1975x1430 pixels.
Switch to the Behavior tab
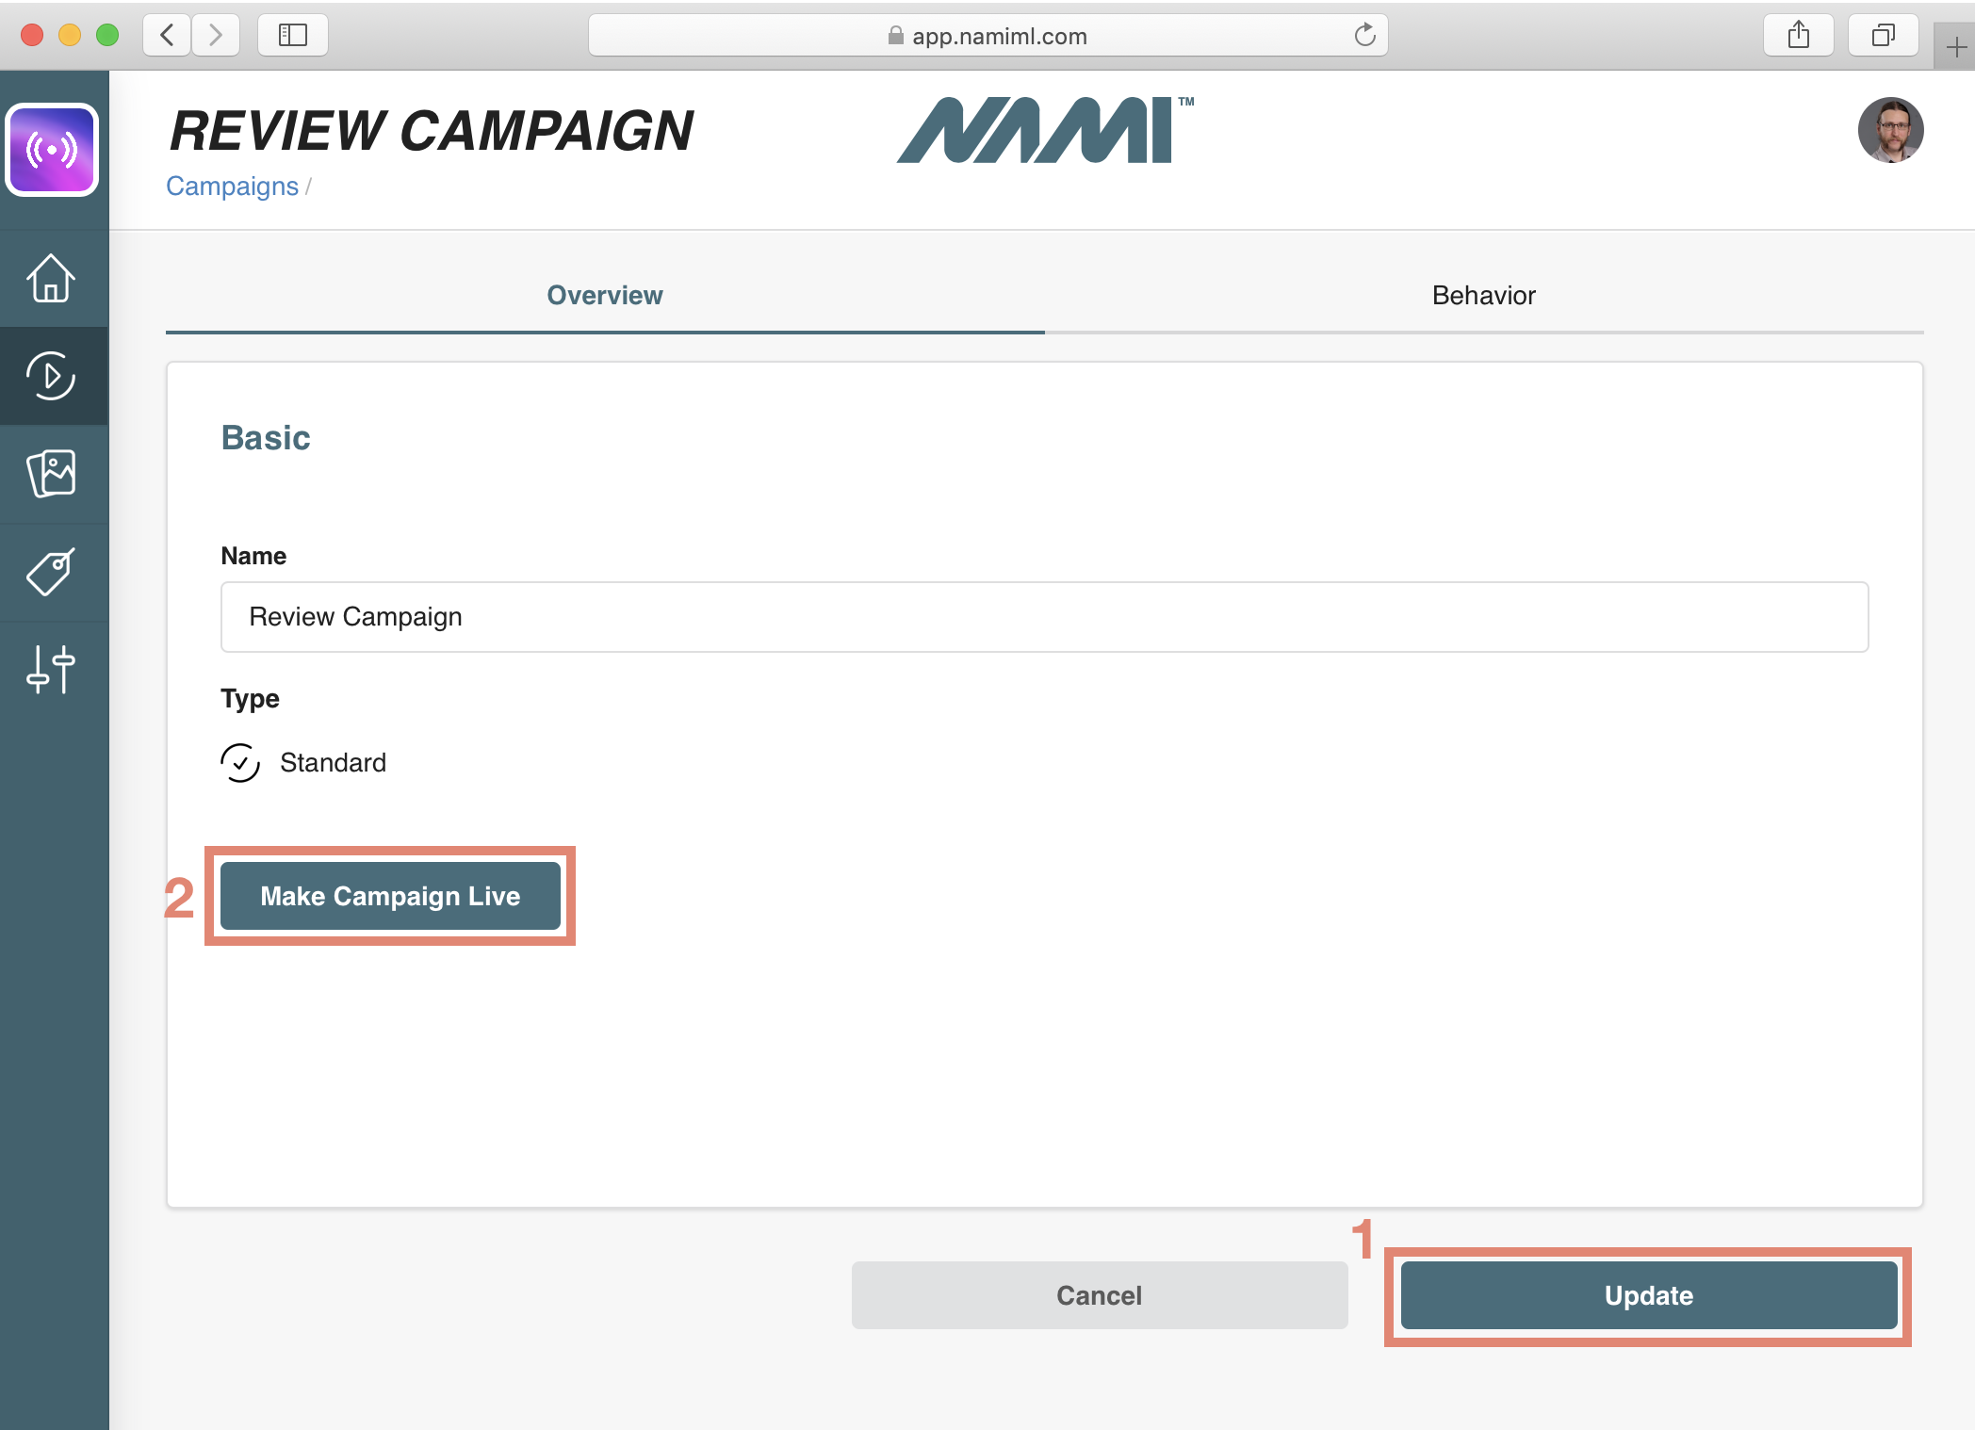click(1483, 296)
